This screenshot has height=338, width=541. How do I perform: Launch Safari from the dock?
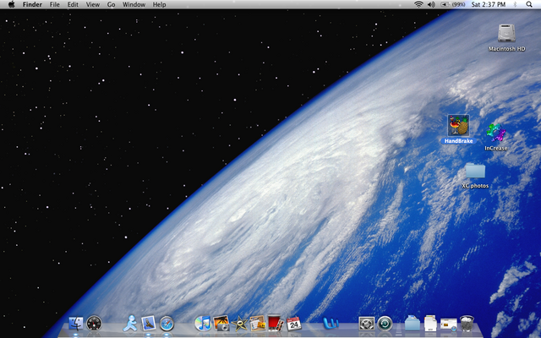coord(167,323)
